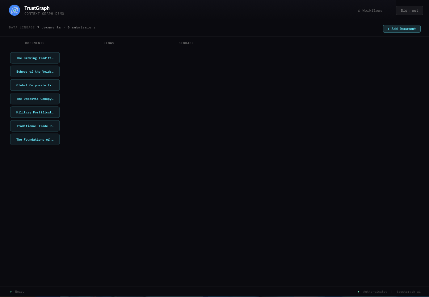The width and height of the screenshot is (429, 297).
Task: Open the Workflows link
Action: point(370,11)
